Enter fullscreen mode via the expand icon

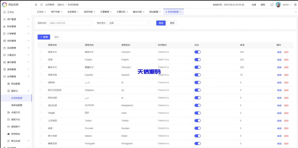[272, 5]
